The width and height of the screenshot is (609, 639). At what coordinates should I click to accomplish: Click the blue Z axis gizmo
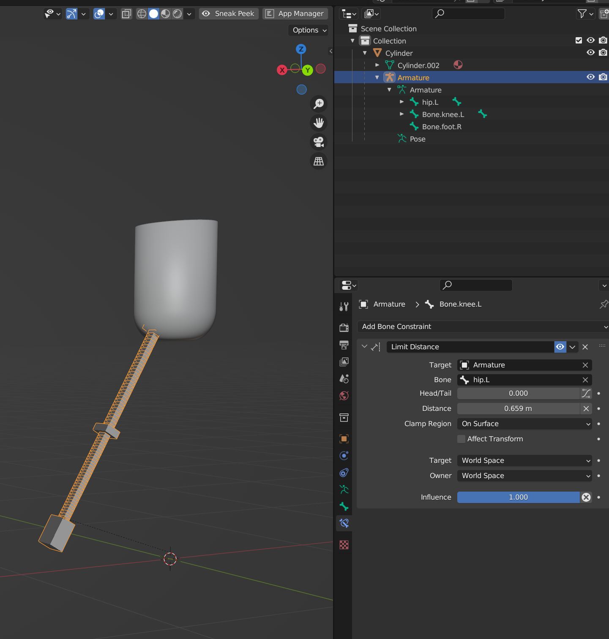pyautogui.click(x=301, y=49)
